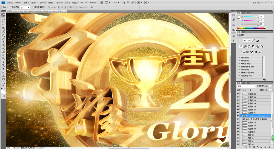
Task: Select the Horizontal Type tool
Action: pyautogui.click(x=3, y=65)
